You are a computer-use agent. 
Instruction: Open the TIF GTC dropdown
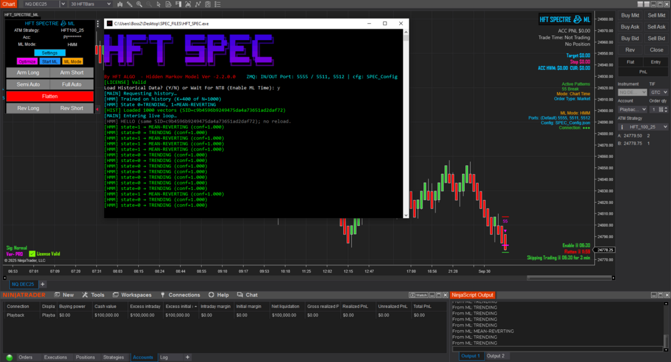pyautogui.click(x=658, y=92)
